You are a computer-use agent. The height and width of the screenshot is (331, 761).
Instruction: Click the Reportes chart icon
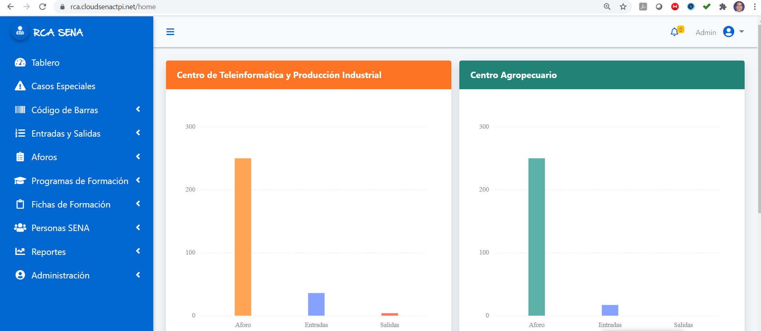coord(20,251)
